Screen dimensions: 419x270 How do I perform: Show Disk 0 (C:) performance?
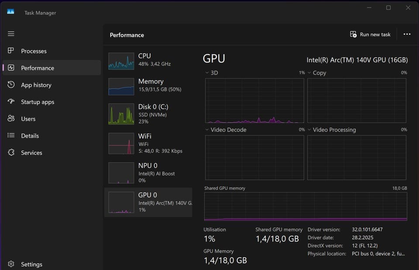point(121,114)
